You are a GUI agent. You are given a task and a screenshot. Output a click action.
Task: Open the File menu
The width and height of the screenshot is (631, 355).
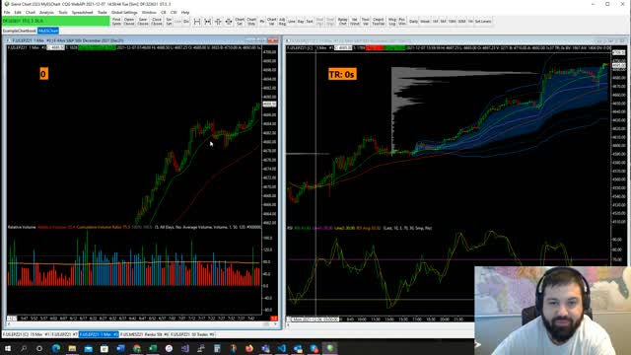tap(7, 13)
